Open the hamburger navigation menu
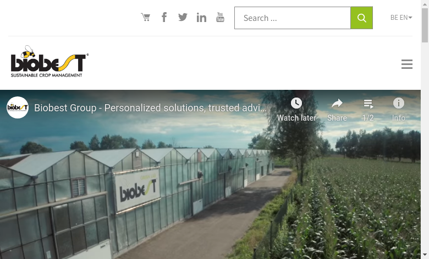Viewport: 429px width, 259px height. [x=407, y=64]
